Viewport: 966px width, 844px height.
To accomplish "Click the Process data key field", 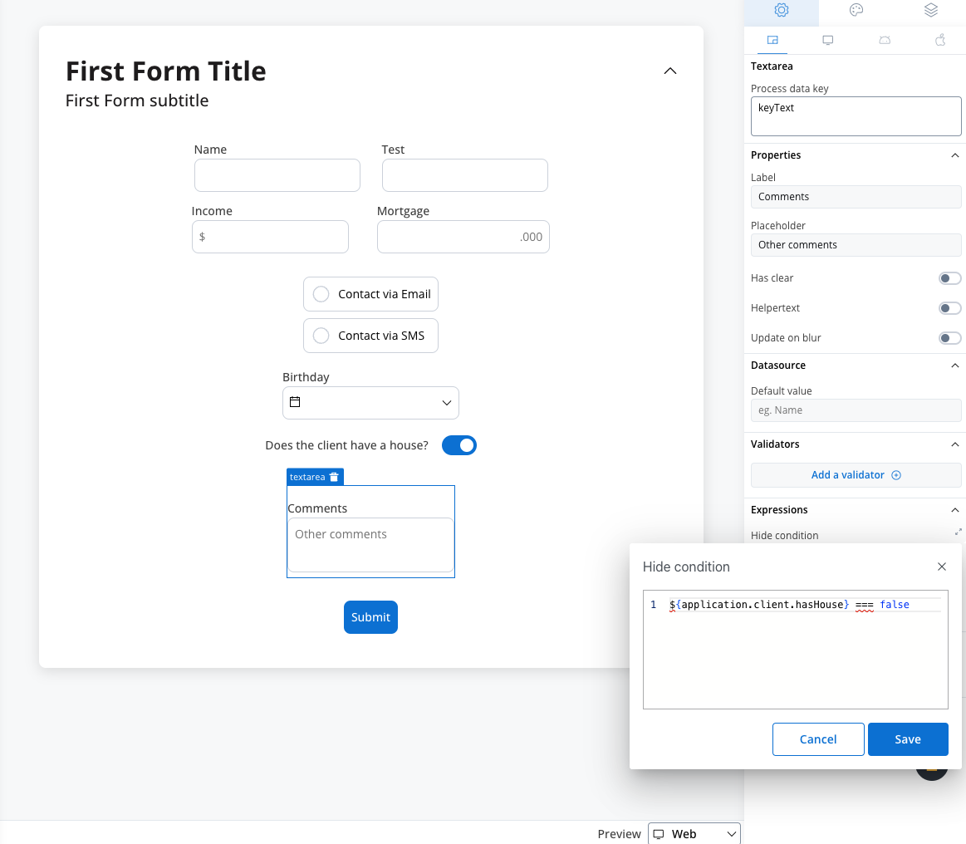I will [x=856, y=116].
